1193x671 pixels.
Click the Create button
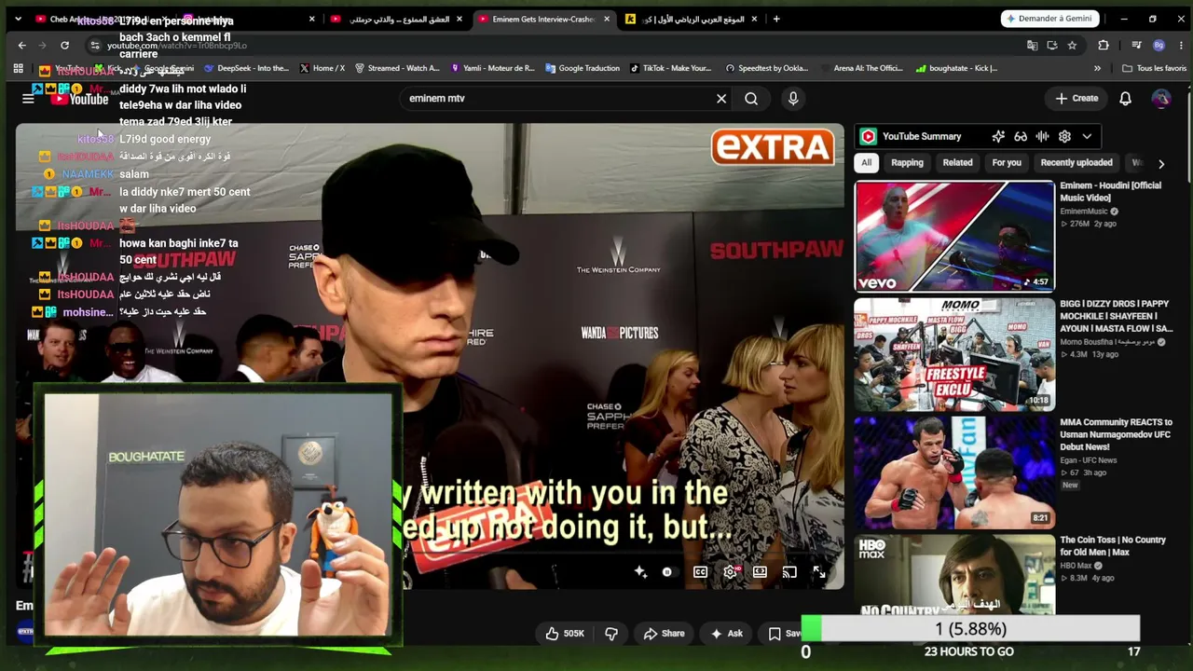(x=1076, y=98)
